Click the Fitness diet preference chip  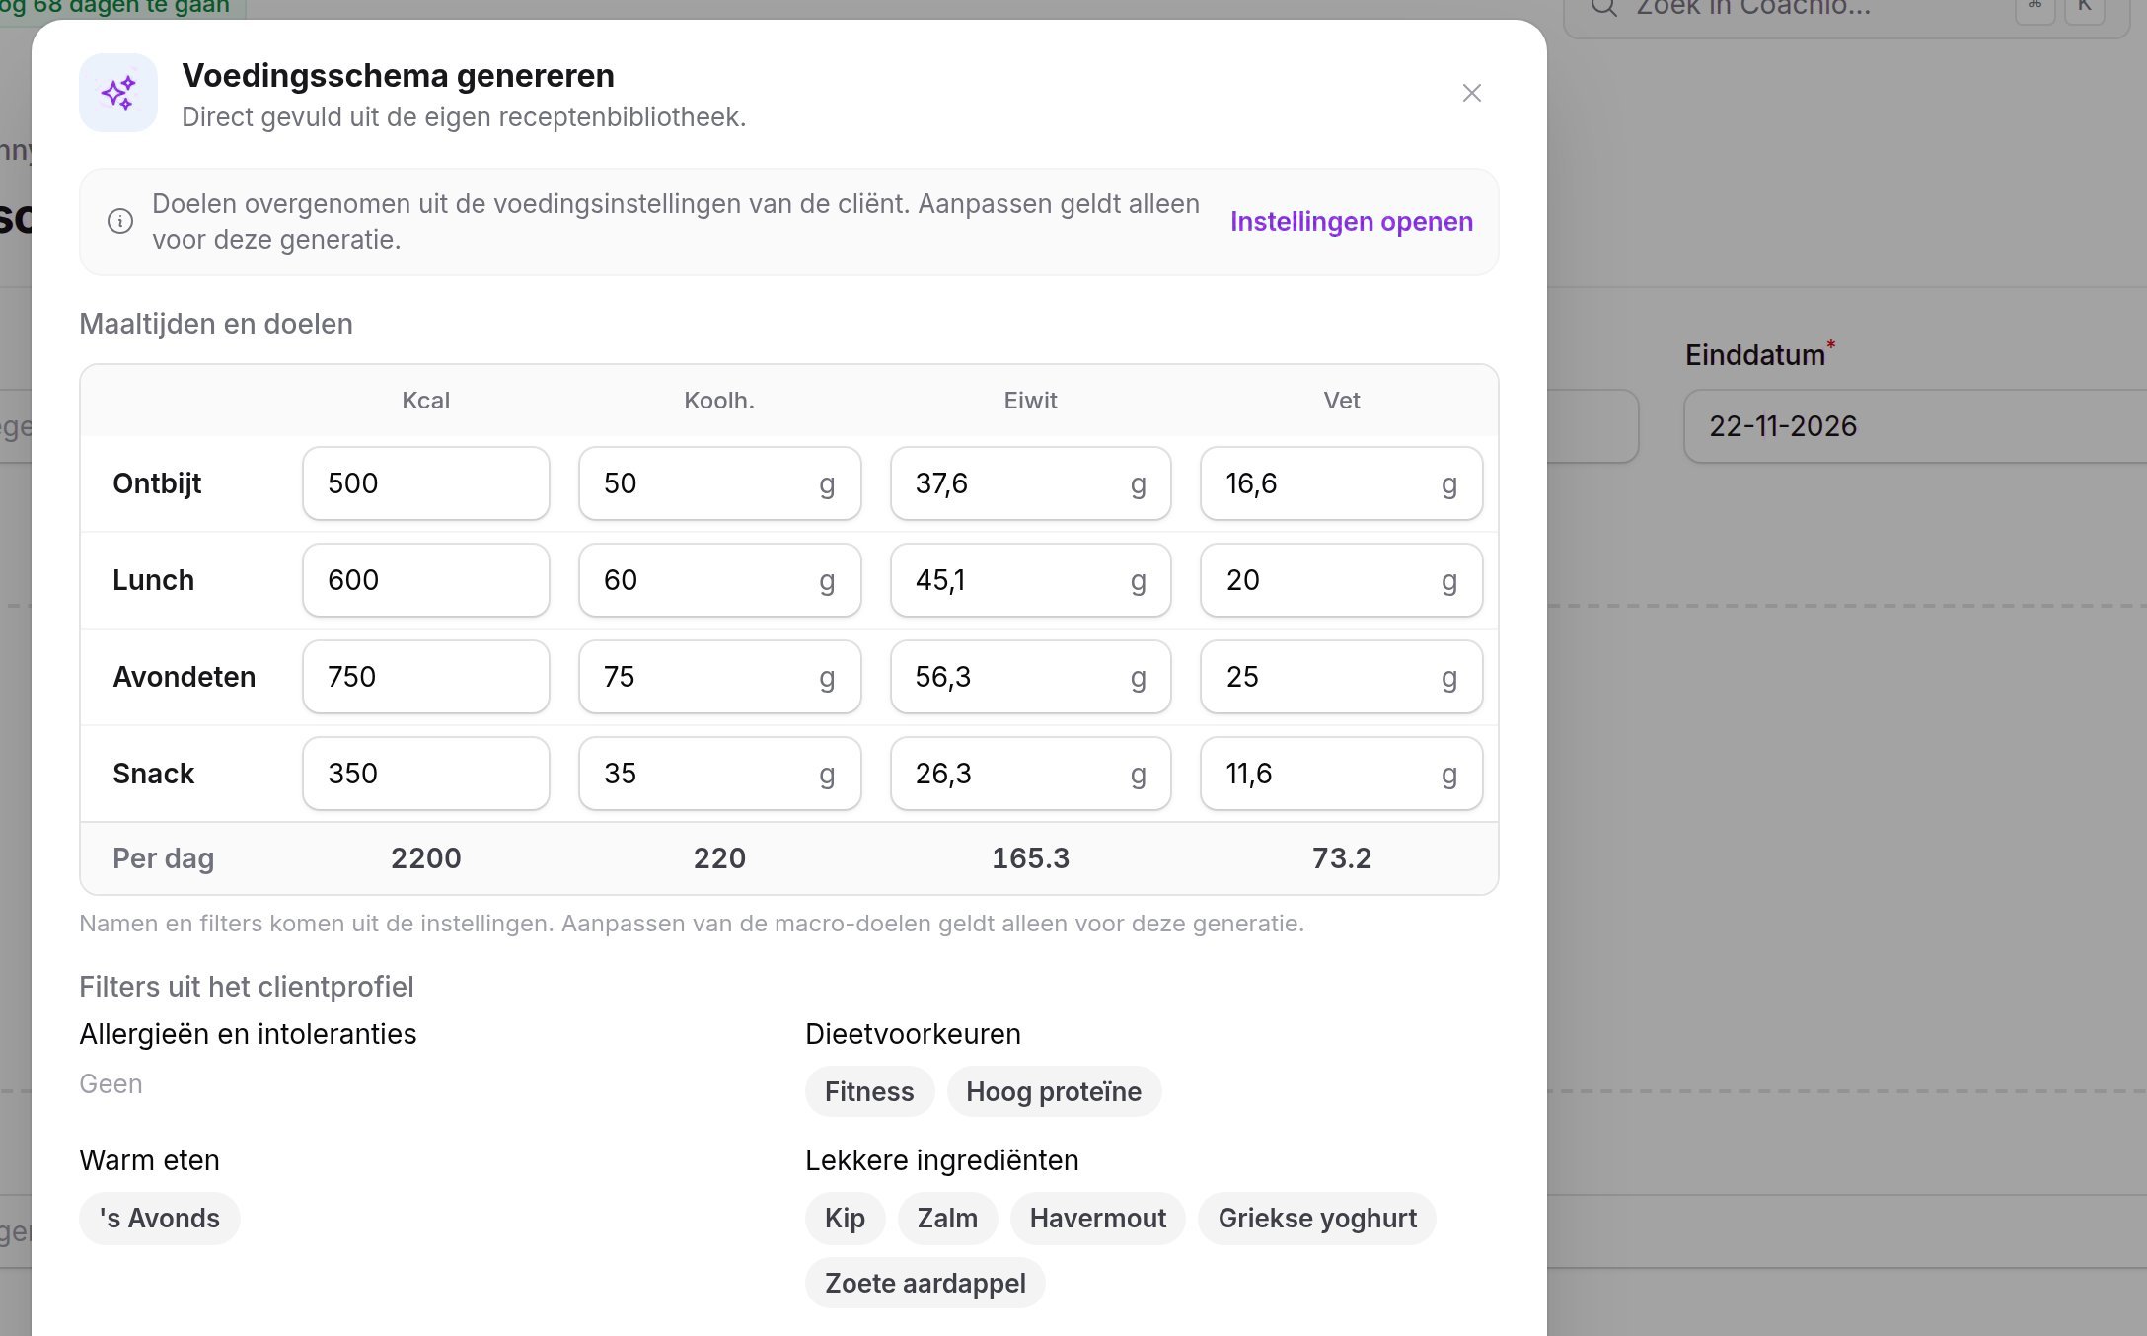coord(869,1091)
